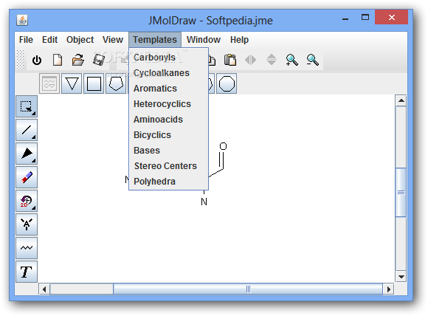Choose Polyhedra from Templates menu
The image size is (428, 316).
tap(168, 182)
